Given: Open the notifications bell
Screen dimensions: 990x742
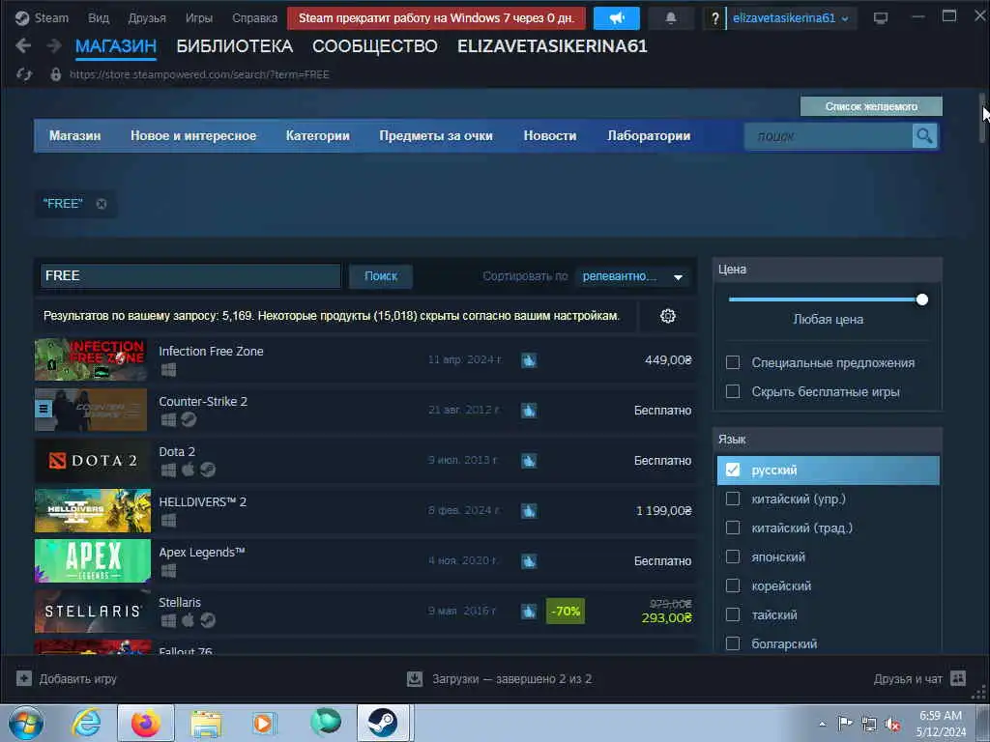Looking at the screenshot, I should pos(671,18).
